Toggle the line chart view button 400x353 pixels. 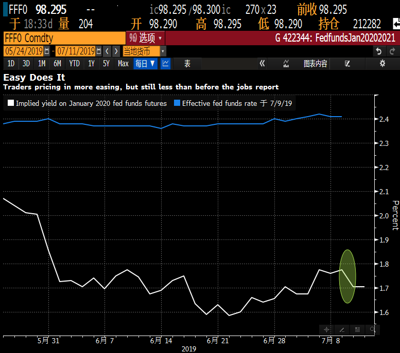tap(166, 64)
